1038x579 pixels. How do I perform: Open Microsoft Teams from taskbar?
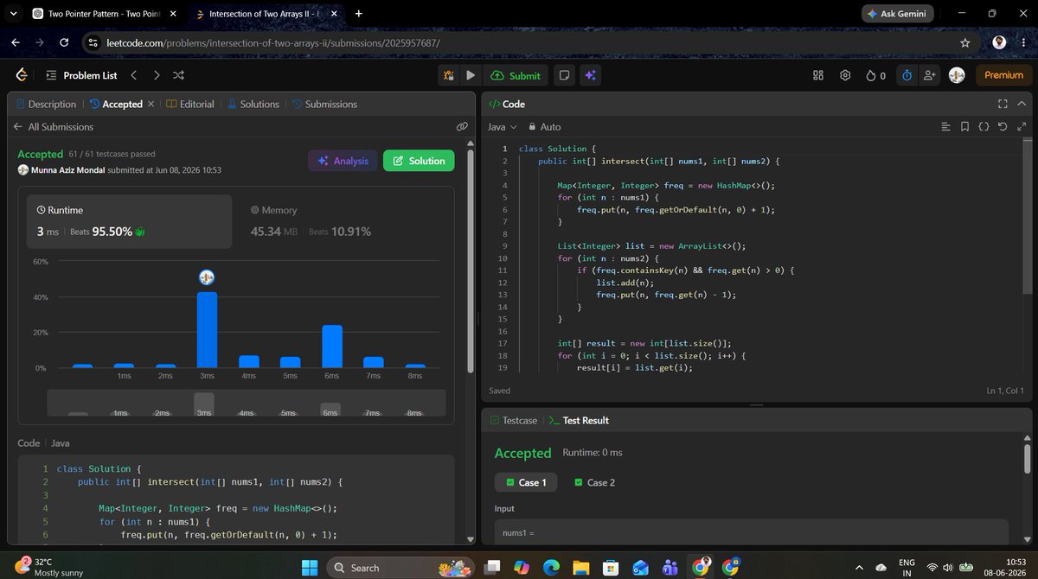pyautogui.click(x=670, y=567)
